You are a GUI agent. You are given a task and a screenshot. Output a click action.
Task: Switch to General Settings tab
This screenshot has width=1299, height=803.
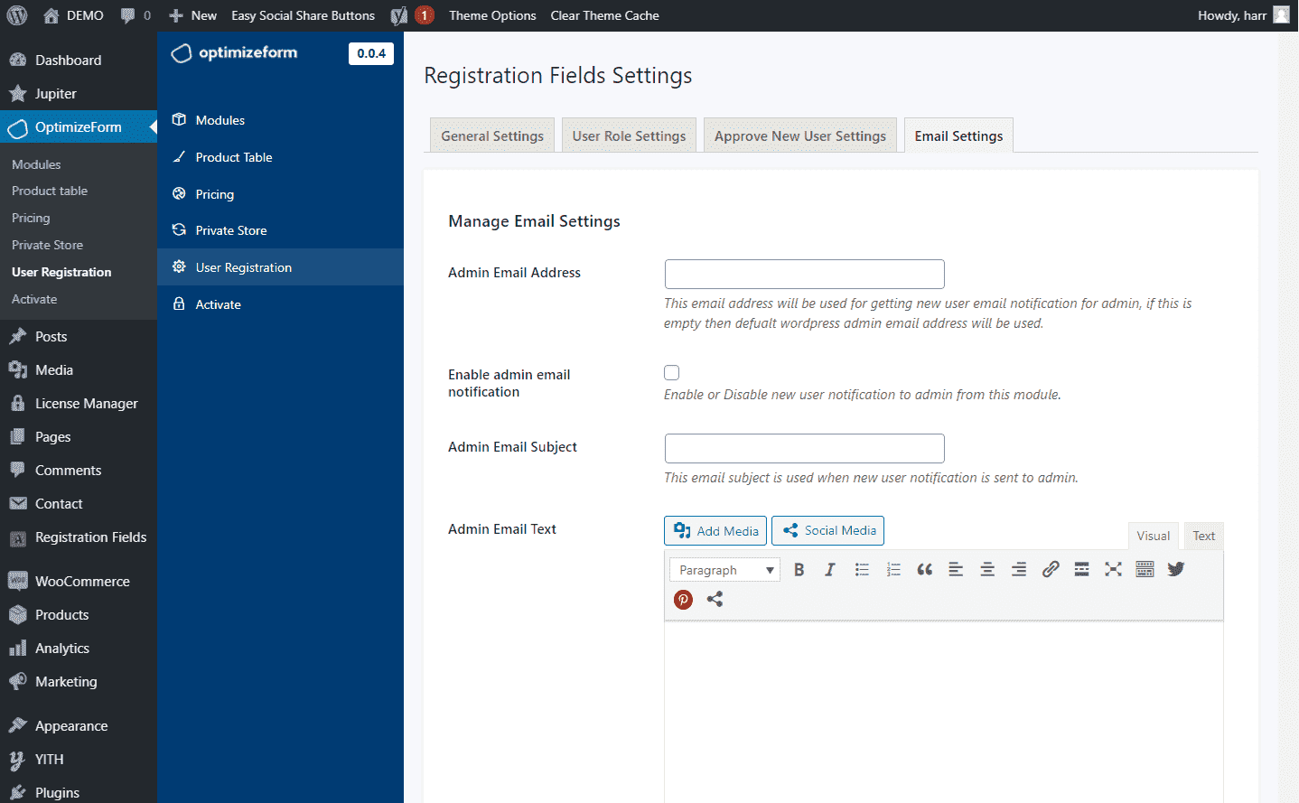[x=492, y=136]
